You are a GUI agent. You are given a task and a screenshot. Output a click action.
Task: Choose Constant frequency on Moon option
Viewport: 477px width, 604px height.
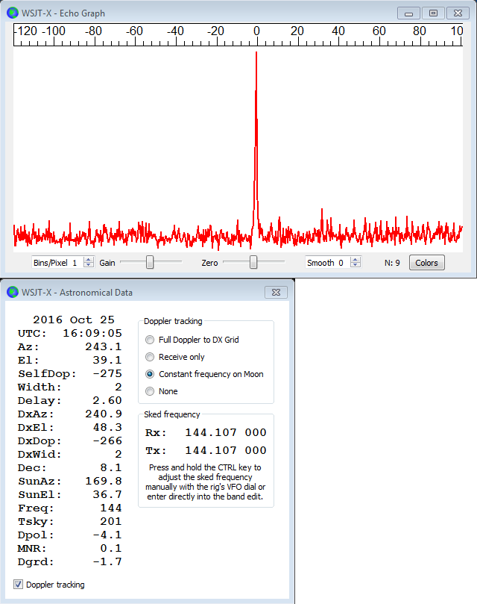click(151, 374)
